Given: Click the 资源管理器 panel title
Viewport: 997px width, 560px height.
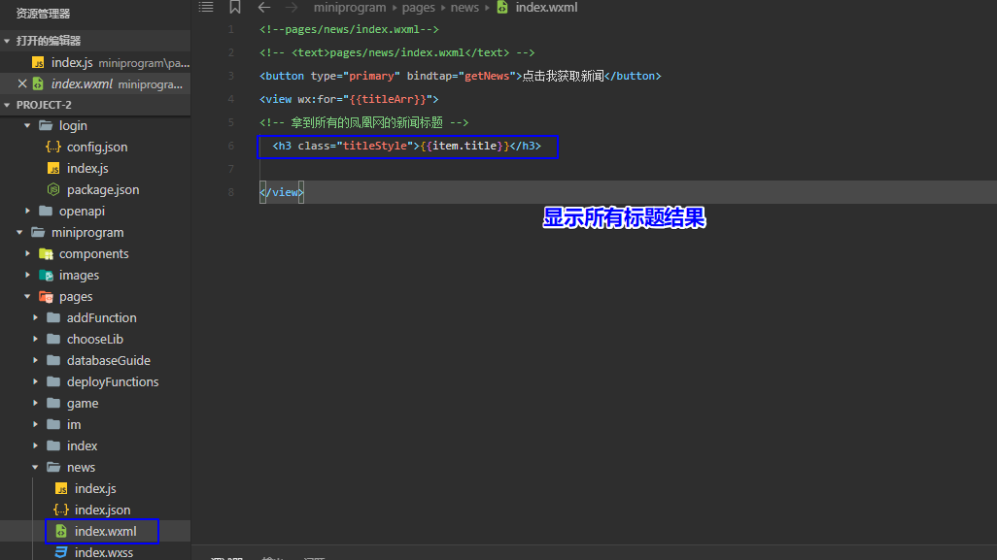Looking at the screenshot, I should [x=43, y=14].
